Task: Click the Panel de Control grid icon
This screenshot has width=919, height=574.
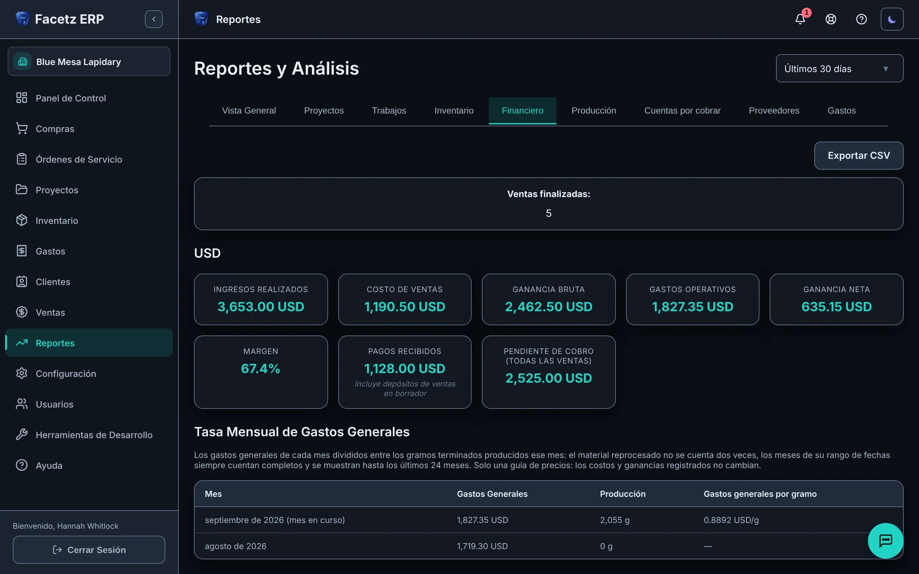Action: tap(22, 98)
